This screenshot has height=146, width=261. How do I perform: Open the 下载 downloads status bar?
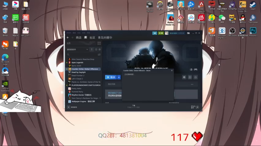pyautogui.click(x=133, y=106)
